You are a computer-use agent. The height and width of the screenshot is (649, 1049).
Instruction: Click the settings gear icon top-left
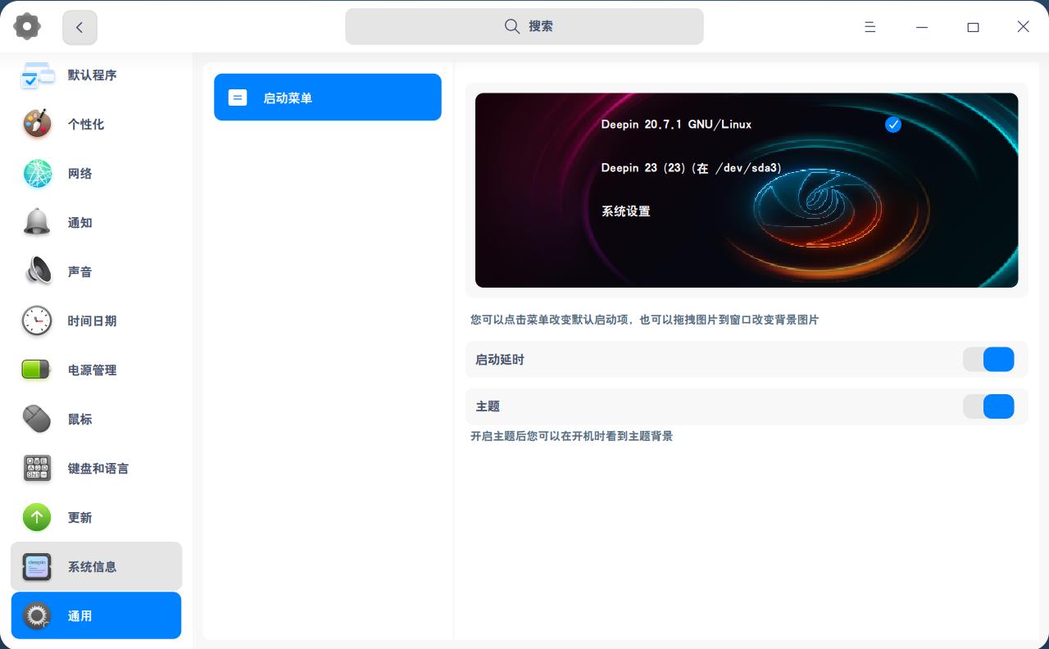pyautogui.click(x=27, y=26)
